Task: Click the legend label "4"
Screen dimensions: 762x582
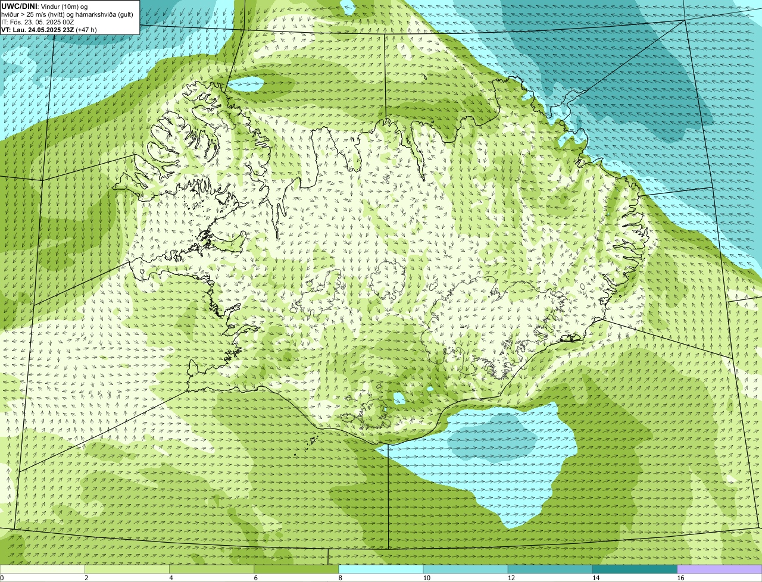Action: pyautogui.click(x=171, y=578)
